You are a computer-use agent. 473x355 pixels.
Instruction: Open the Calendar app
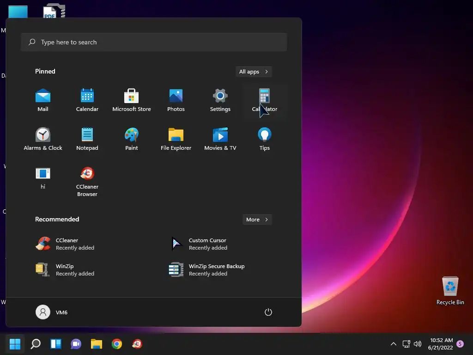(x=87, y=100)
